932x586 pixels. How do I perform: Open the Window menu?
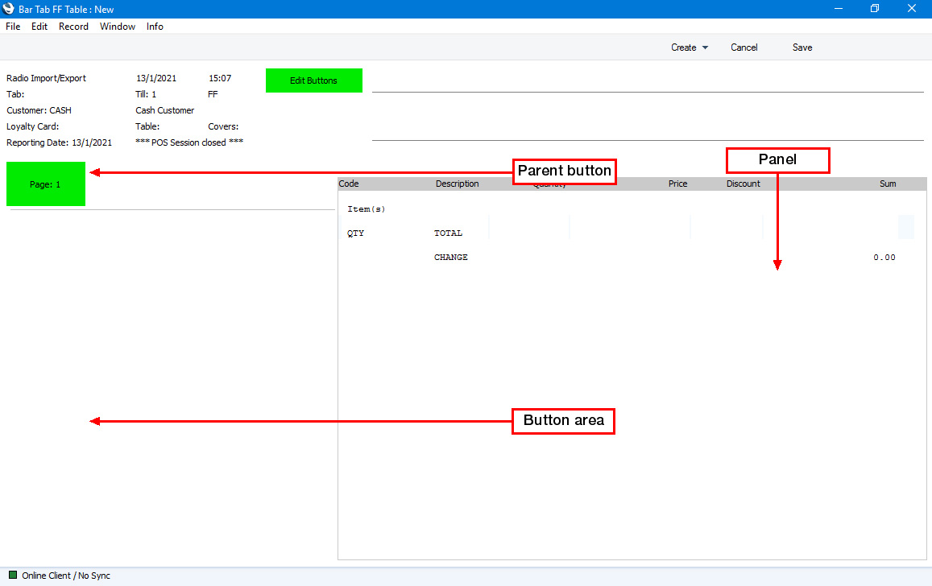pos(118,27)
